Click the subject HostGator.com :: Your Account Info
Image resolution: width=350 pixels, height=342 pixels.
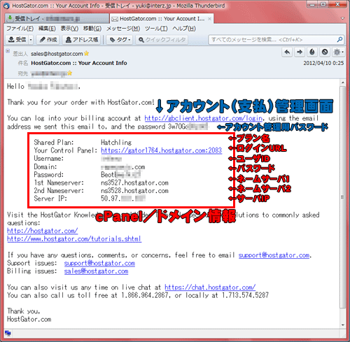point(79,63)
